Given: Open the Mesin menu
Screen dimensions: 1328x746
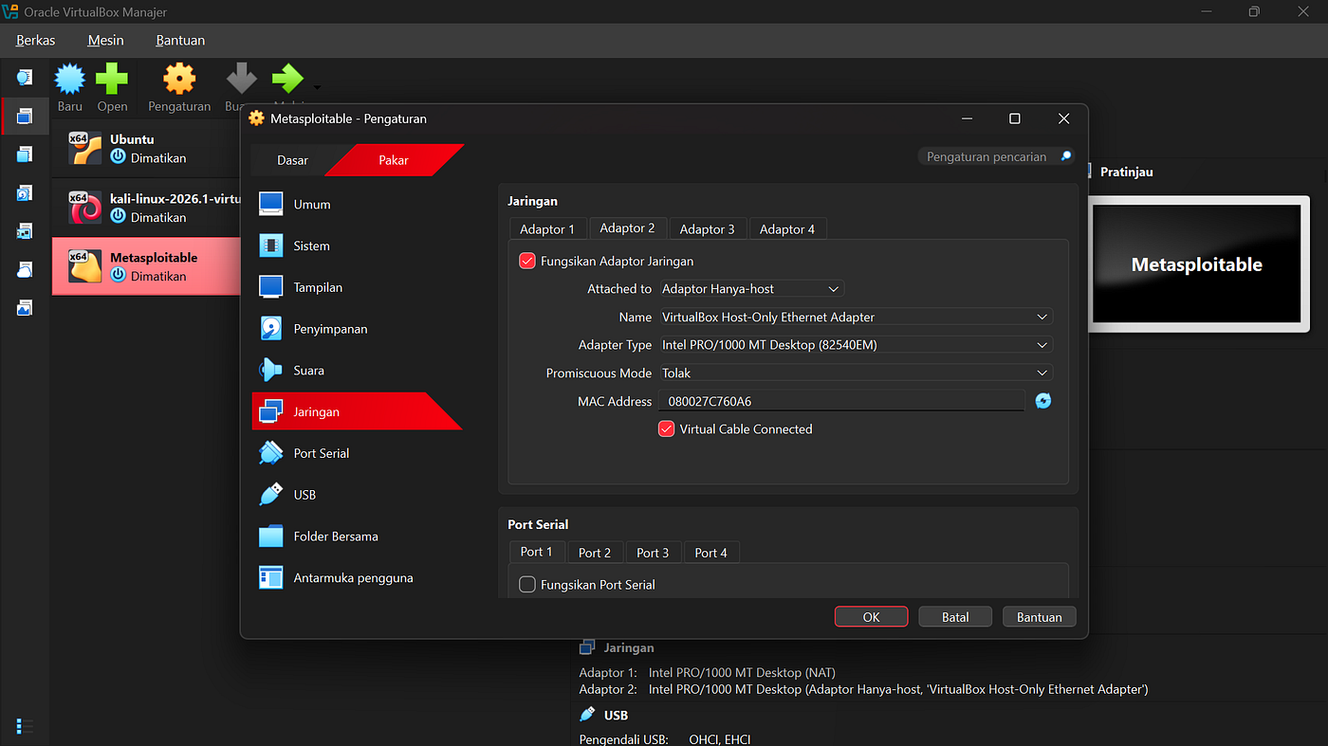Looking at the screenshot, I should [x=106, y=40].
